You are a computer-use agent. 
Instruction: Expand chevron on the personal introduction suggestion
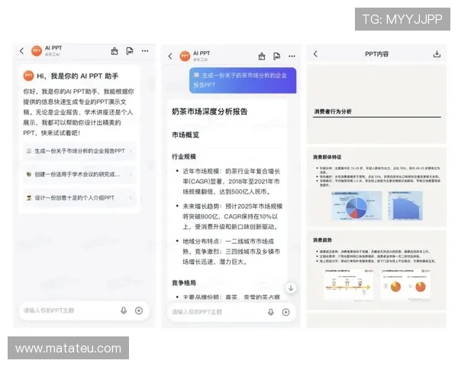click(x=131, y=198)
